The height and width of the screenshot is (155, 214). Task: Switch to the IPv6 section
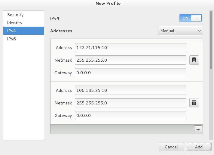click(x=12, y=39)
